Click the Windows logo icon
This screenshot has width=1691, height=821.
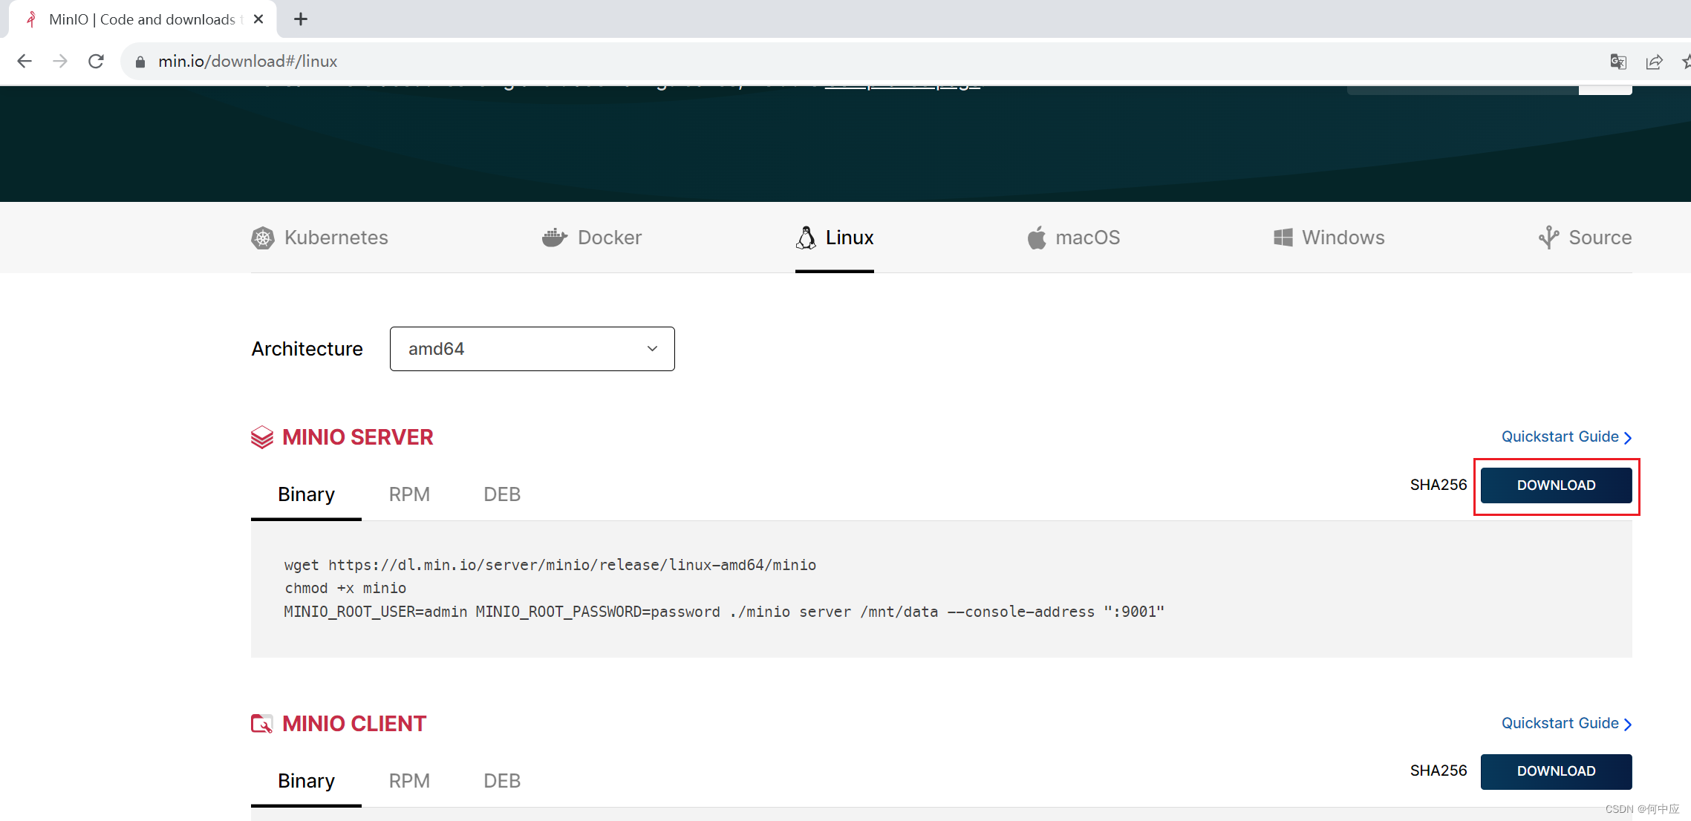tap(1283, 238)
